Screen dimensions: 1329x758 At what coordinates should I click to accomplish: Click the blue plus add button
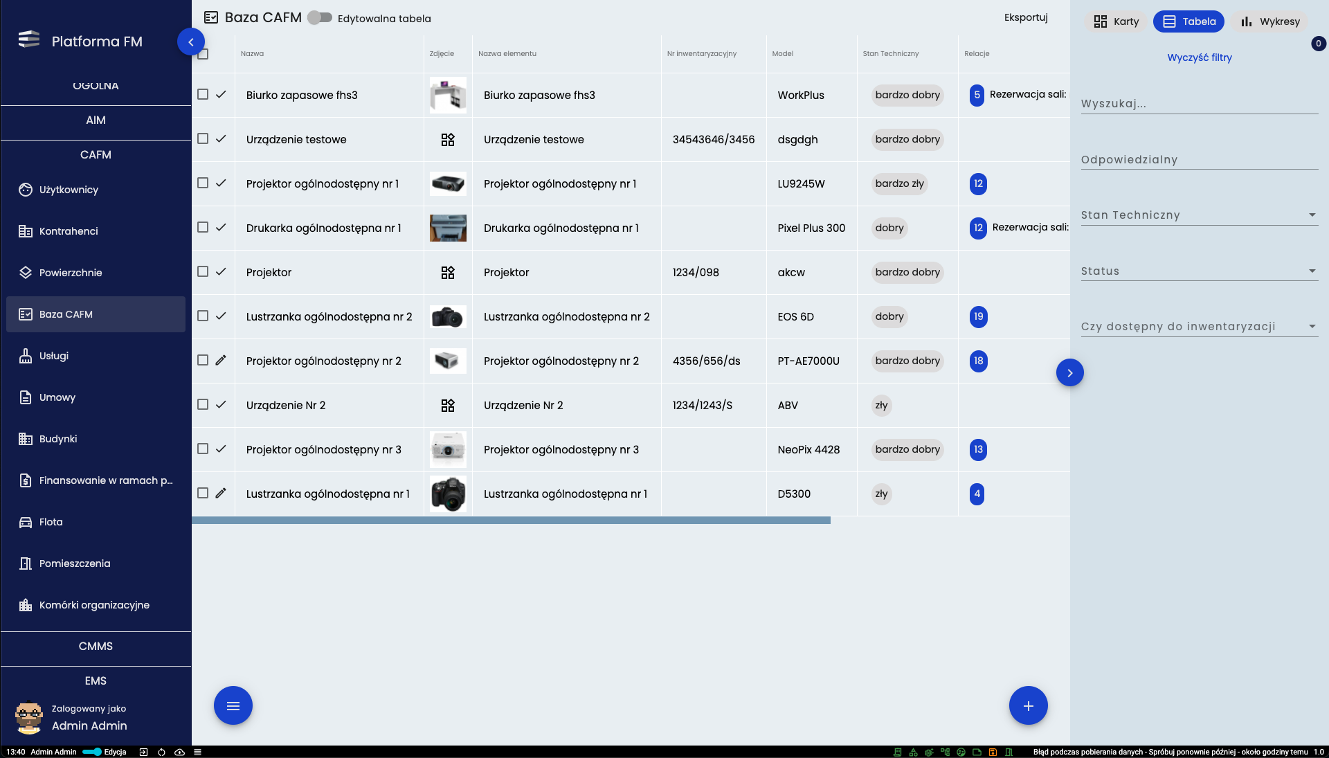[1028, 705]
